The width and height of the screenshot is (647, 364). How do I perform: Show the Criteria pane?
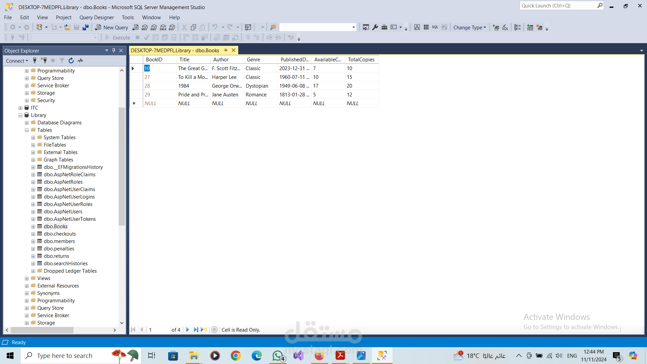[x=426, y=27]
